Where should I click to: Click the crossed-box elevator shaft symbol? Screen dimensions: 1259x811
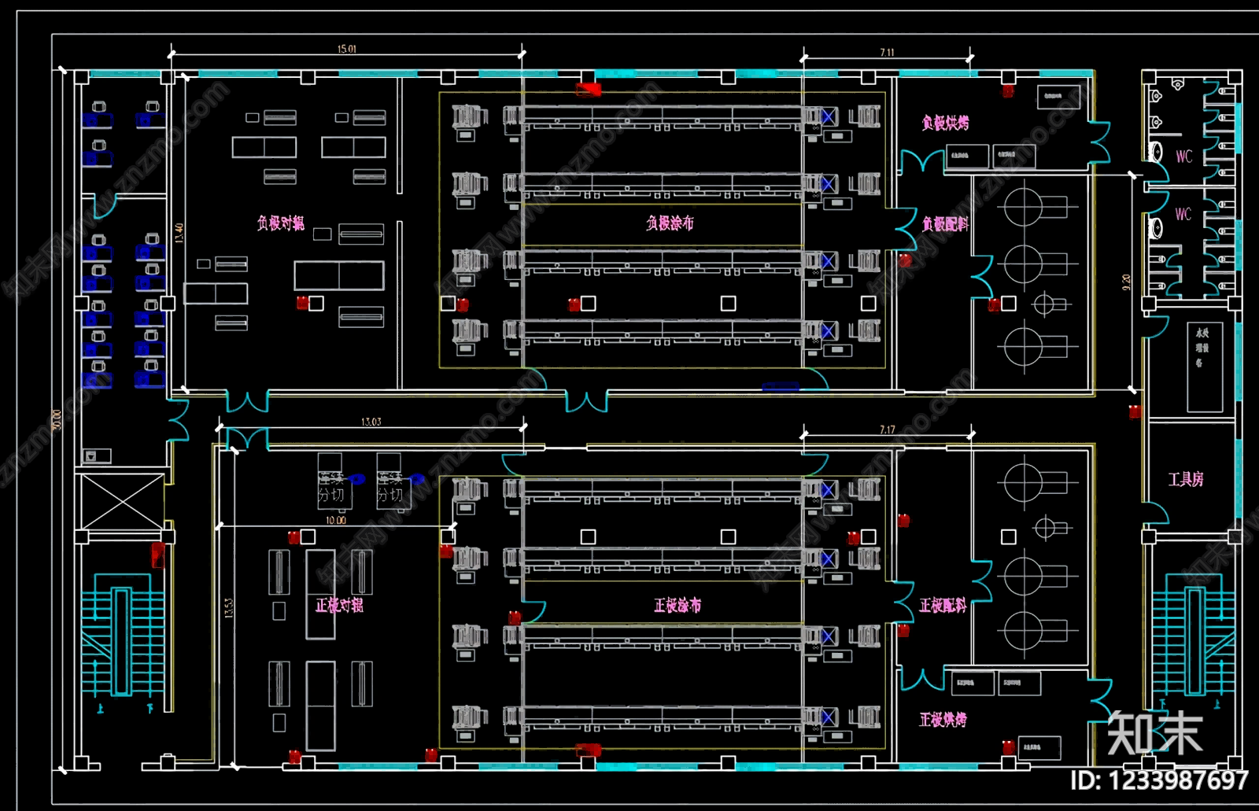123,501
